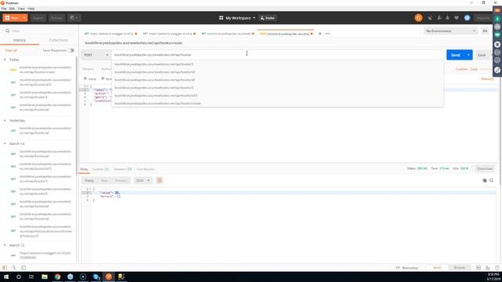
Task: Toggle the response line wrap icon
Action: coord(159,181)
